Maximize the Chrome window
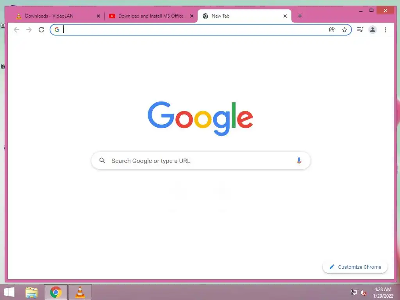The image size is (400, 300). (x=371, y=11)
